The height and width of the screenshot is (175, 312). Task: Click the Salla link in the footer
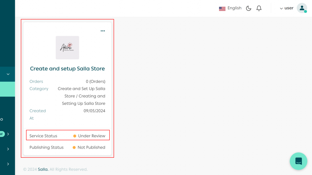coord(43,169)
